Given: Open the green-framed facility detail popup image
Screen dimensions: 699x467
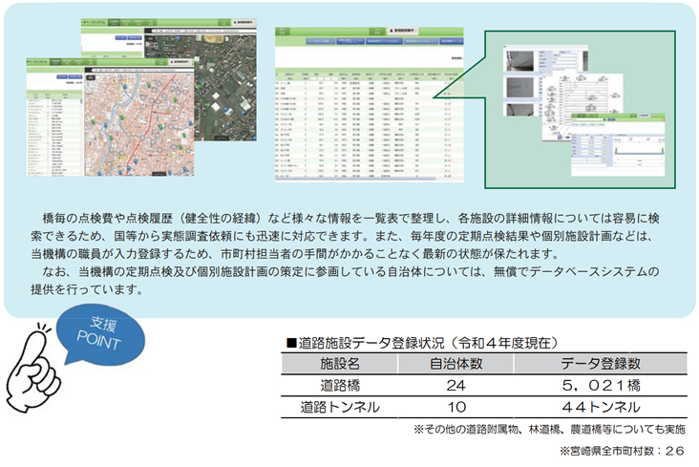Looking at the screenshot, I should coord(580,110).
